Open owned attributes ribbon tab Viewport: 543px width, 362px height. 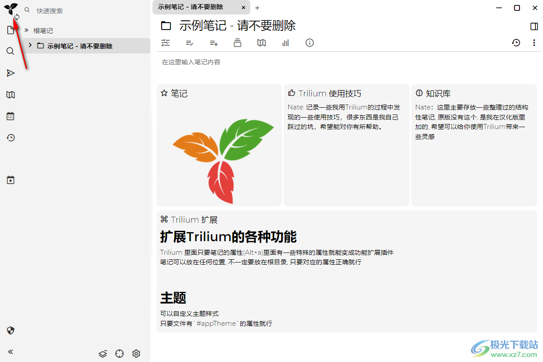(190, 43)
